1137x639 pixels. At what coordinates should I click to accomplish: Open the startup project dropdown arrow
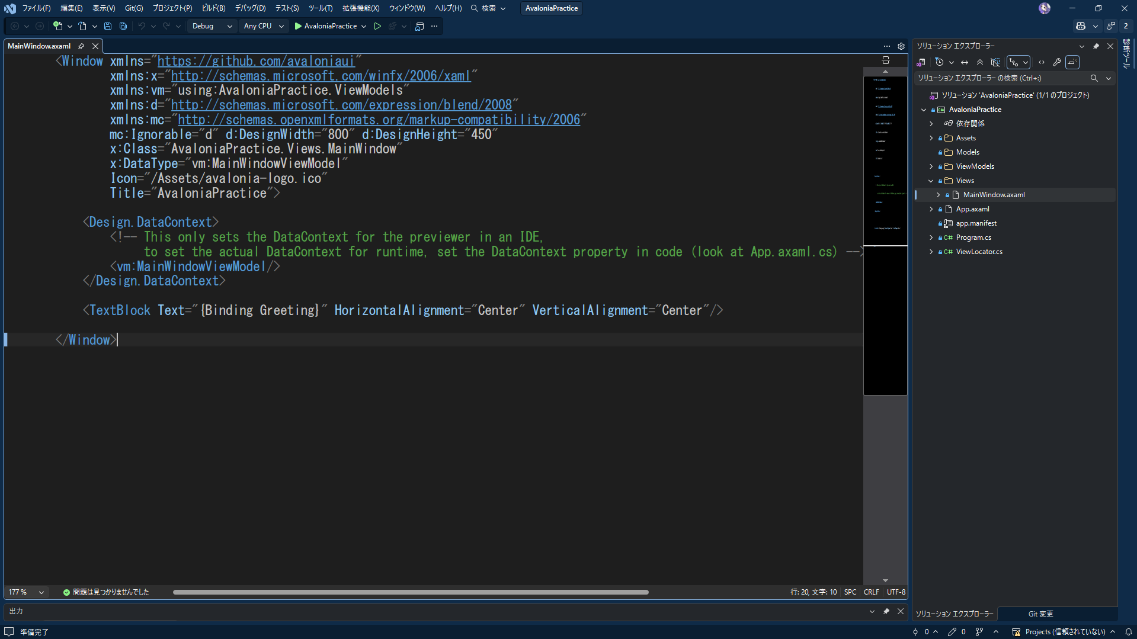(364, 26)
